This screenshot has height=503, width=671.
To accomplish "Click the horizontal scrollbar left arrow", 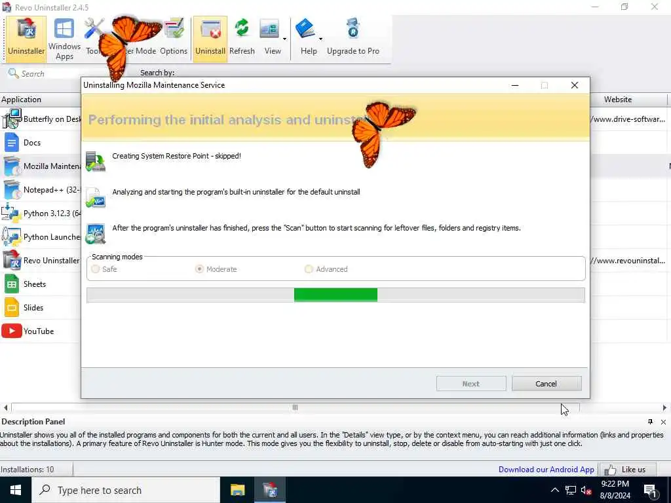I will tap(5, 408).
